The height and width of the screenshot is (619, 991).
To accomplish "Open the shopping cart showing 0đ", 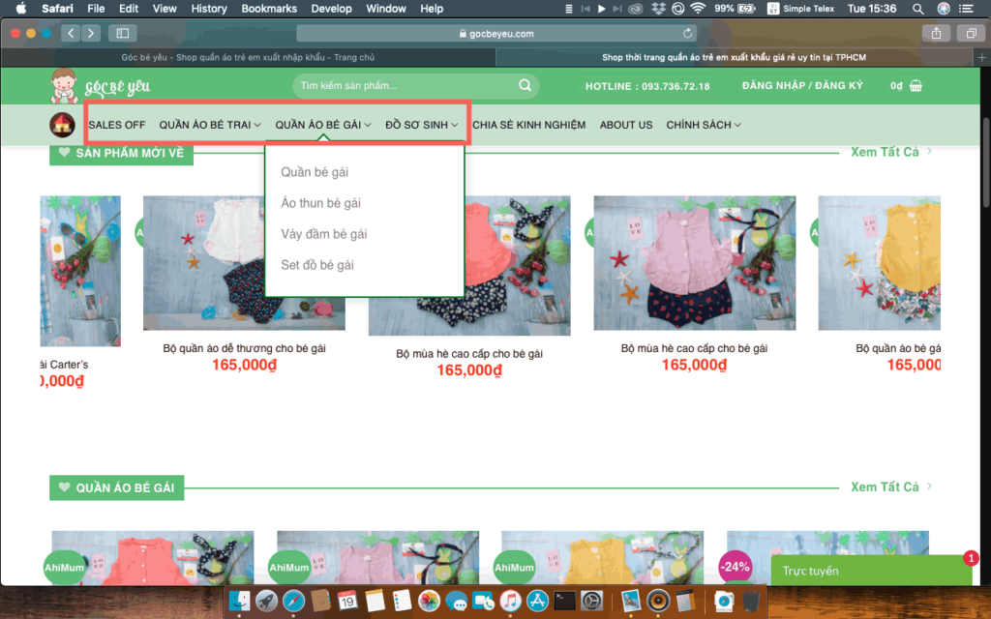I will click(x=905, y=85).
